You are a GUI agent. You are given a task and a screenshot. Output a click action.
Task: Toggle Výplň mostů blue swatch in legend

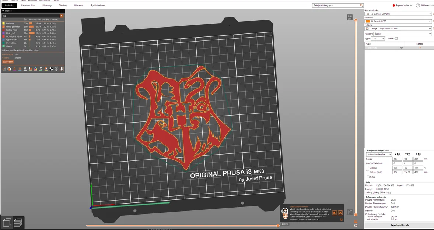coord(4,40)
